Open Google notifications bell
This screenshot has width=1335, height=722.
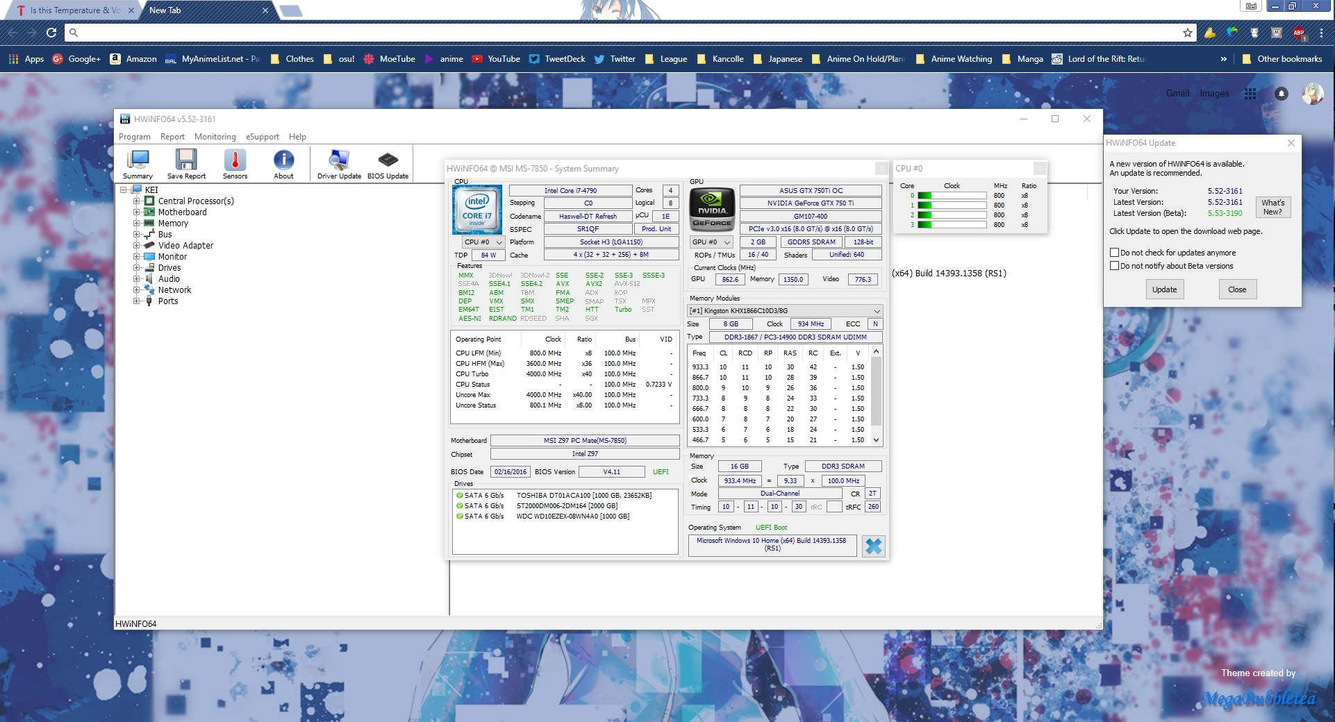tap(1282, 94)
